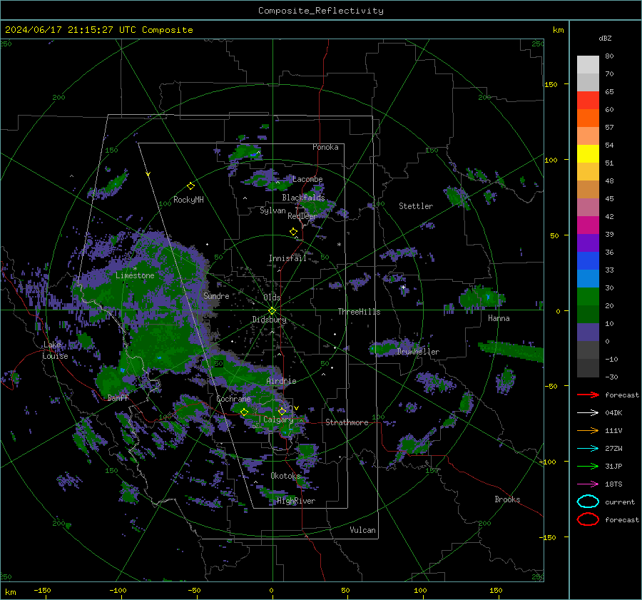Screen dimensions: 642x600
Task: Click the yellow diamond marker below RedDeer
Action: point(293,232)
